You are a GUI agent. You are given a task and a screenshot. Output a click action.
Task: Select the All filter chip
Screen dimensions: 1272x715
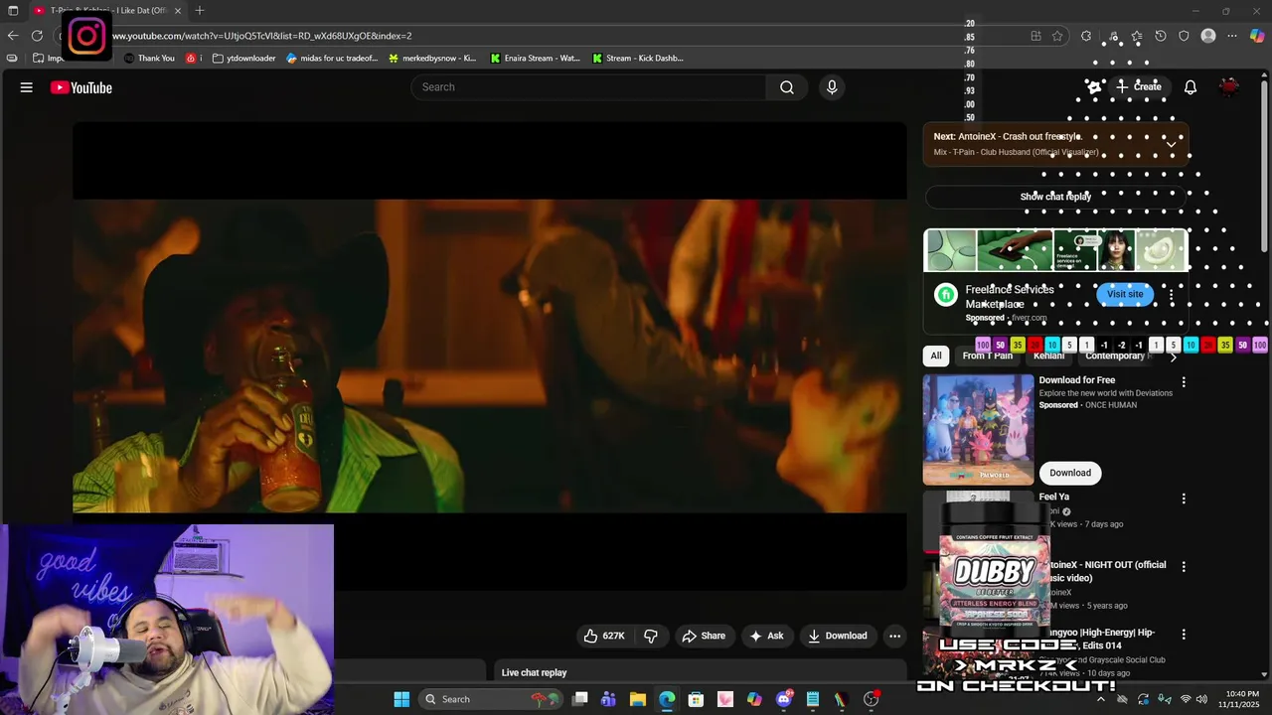936,356
